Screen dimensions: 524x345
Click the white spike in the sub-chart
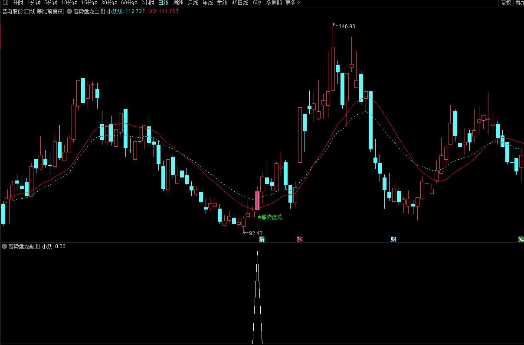click(x=258, y=299)
